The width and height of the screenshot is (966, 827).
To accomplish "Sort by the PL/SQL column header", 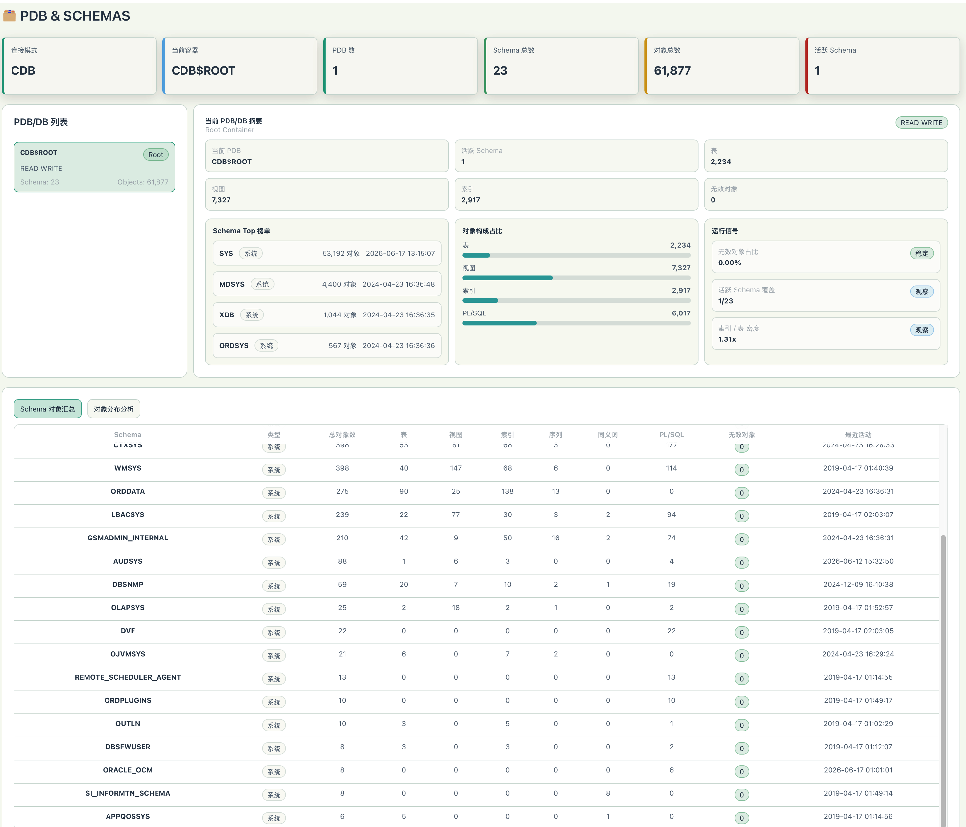I will (671, 434).
